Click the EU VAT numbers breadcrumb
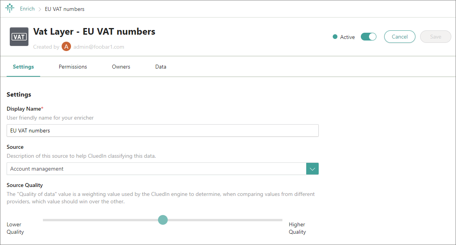This screenshot has height=245, width=456. point(64,9)
